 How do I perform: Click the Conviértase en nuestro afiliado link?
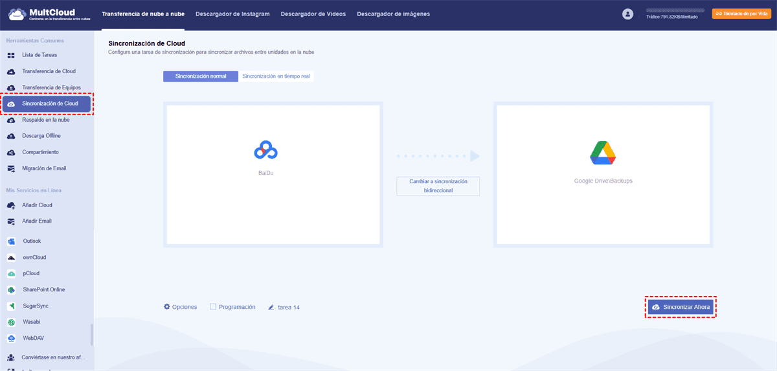[53, 357]
